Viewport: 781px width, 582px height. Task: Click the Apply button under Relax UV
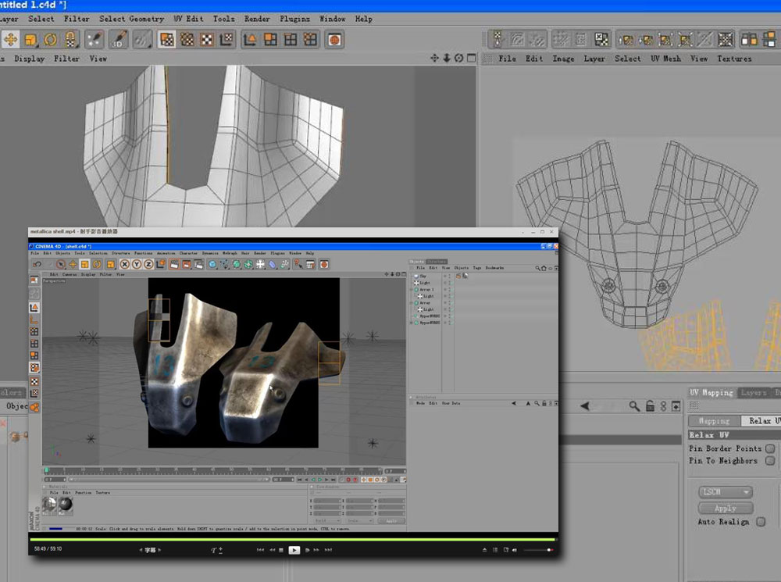pyautogui.click(x=726, y=507)
